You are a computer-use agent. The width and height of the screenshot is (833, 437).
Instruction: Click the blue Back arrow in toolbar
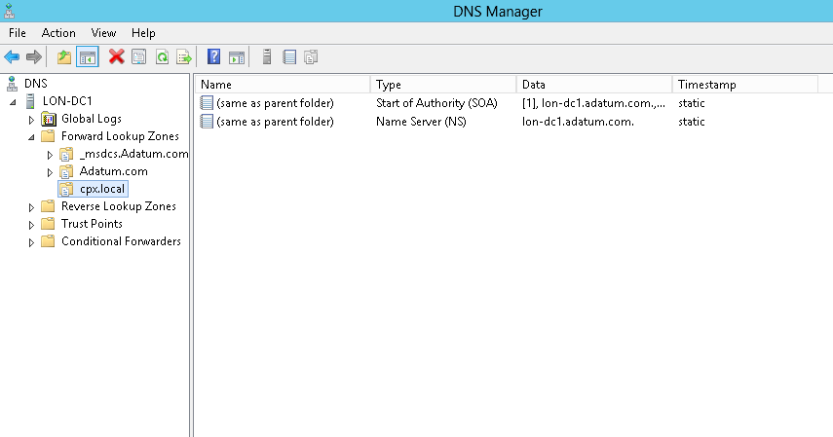(x=12, y=56)
